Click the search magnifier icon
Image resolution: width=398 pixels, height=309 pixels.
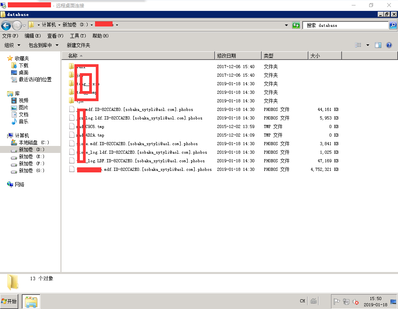pos(393,25)
